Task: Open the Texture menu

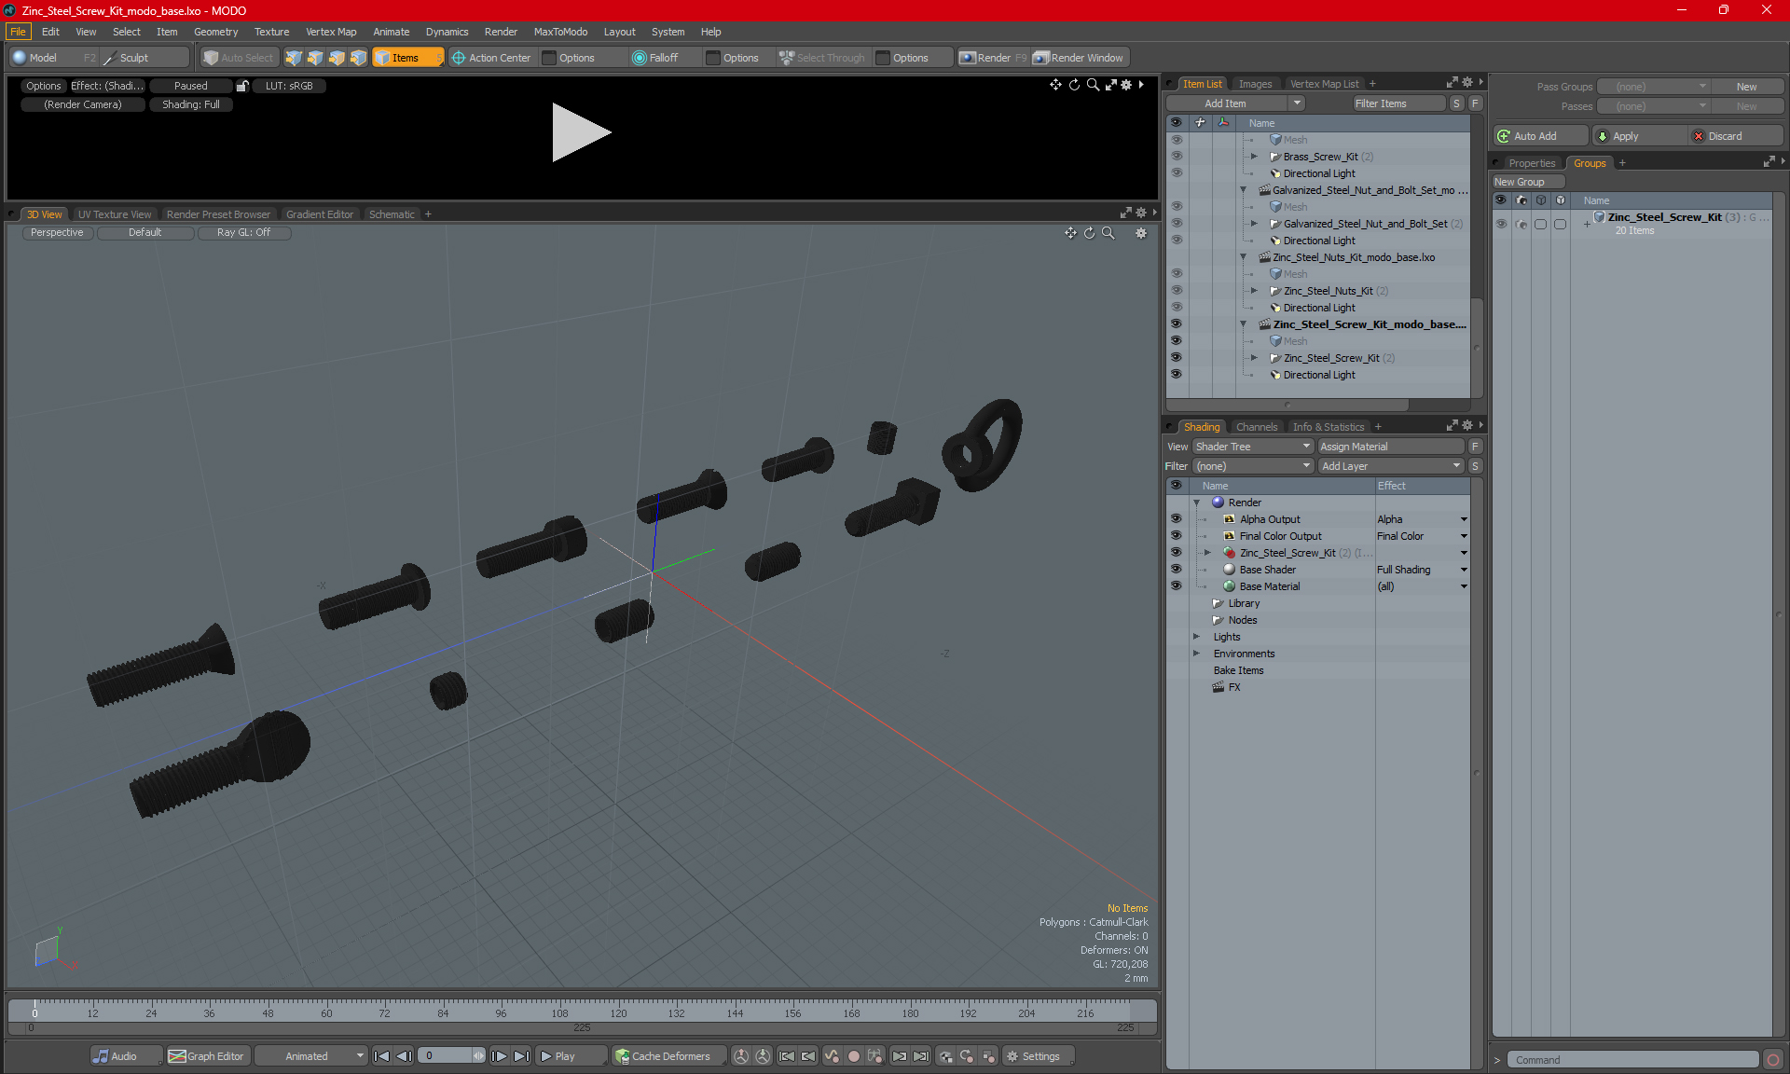Action: pyautogui.click(x=271, y=32)
